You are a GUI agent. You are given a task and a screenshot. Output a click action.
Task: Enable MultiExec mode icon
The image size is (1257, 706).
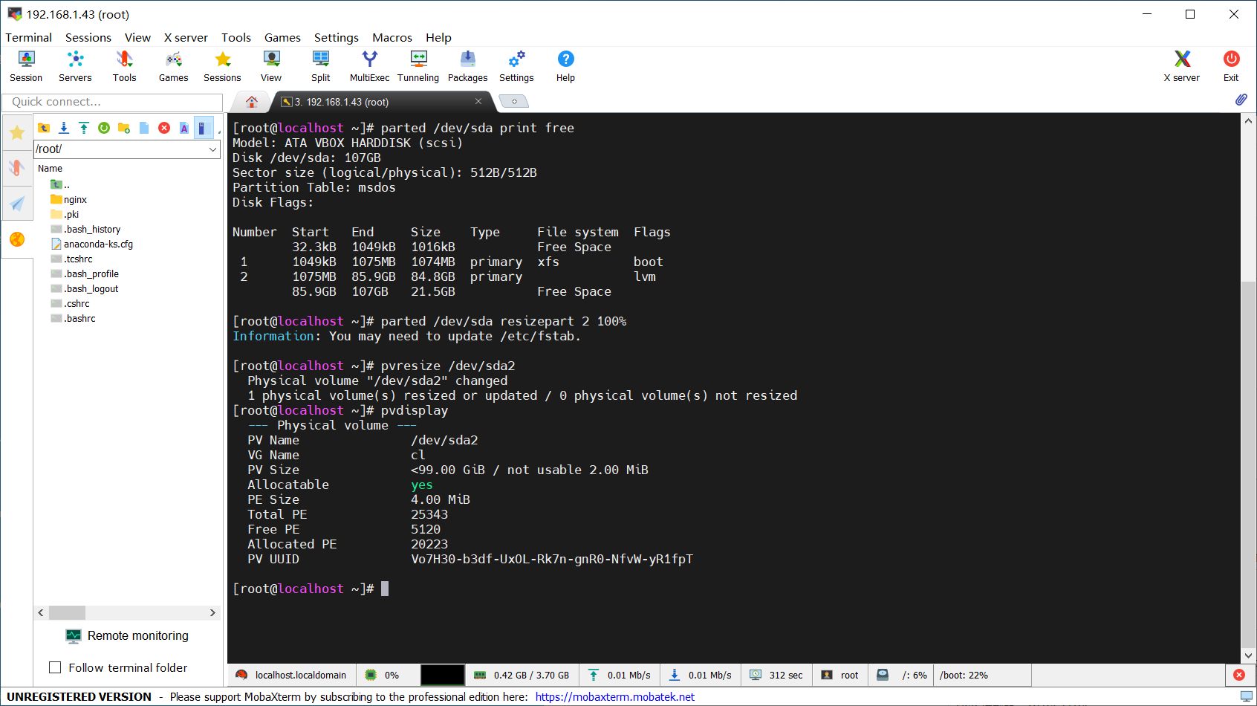point(369,66)
